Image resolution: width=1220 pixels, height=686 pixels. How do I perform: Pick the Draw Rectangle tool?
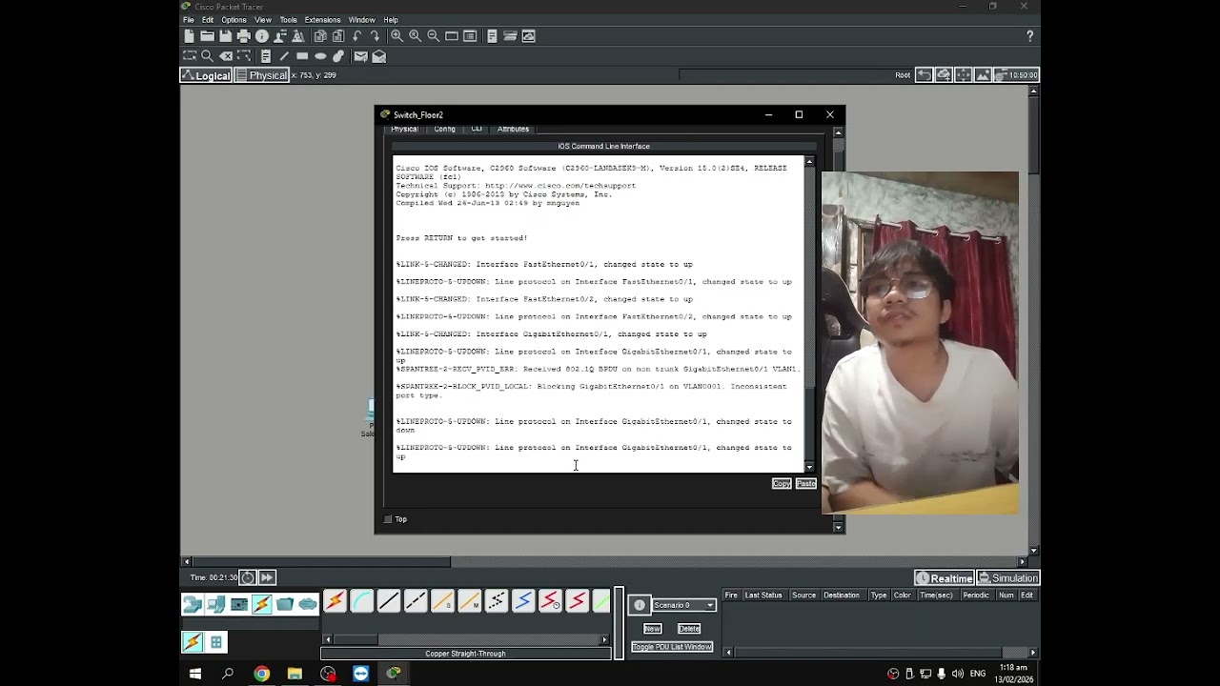point(302,56)
